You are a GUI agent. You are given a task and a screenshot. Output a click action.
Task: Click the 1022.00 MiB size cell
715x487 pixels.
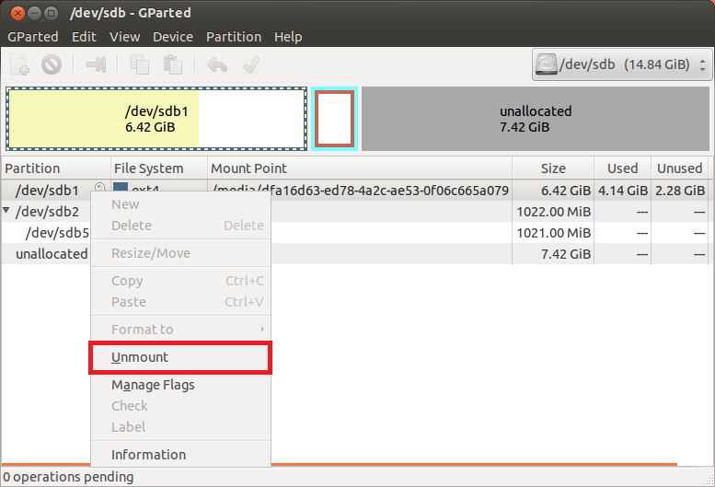click(554, 212)
